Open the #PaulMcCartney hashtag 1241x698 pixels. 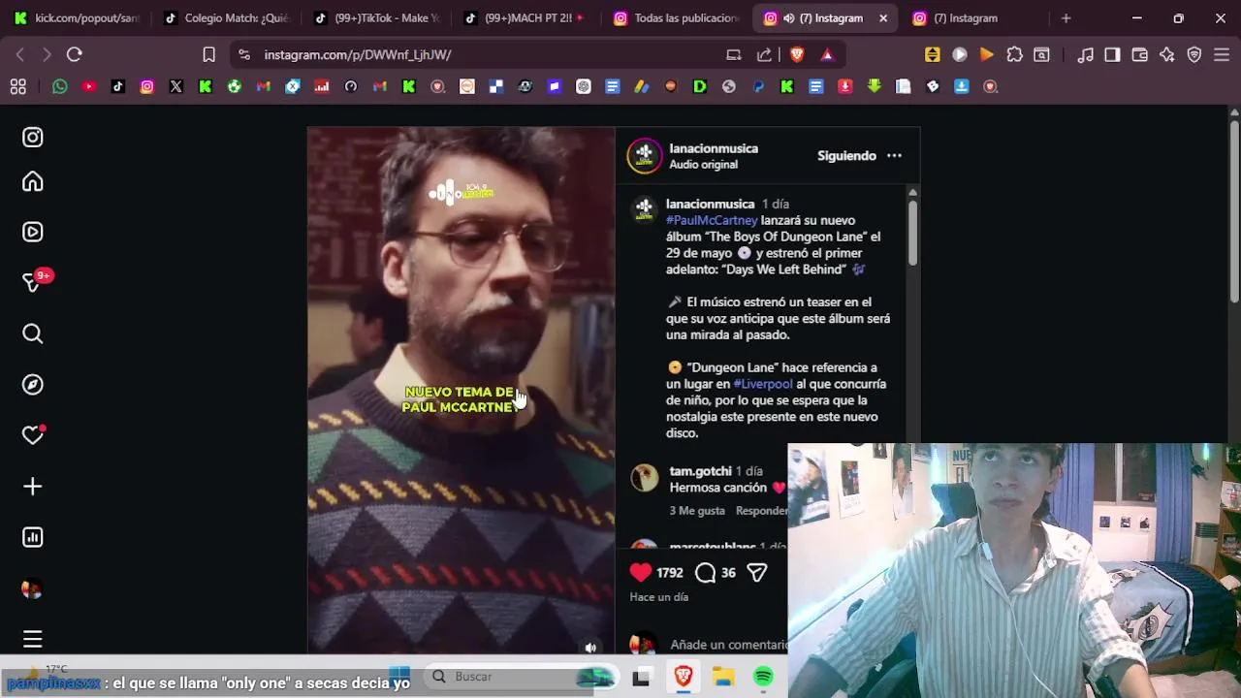coord(712,220)
